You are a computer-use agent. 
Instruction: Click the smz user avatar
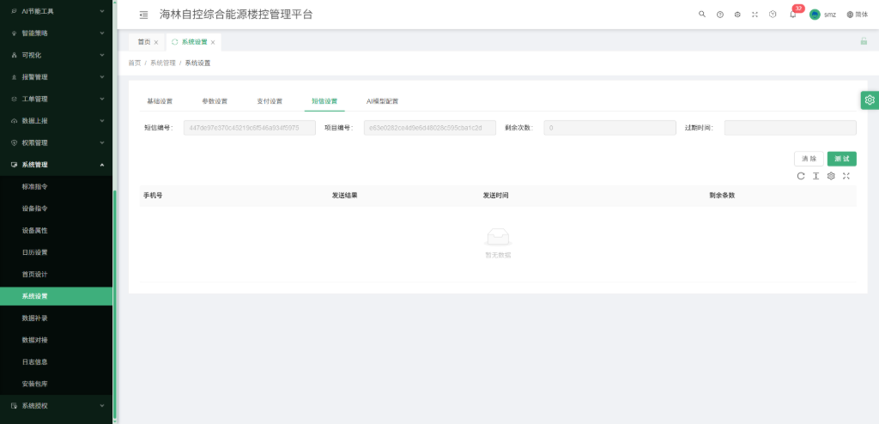pyautogui.click(x=815, y=15)
